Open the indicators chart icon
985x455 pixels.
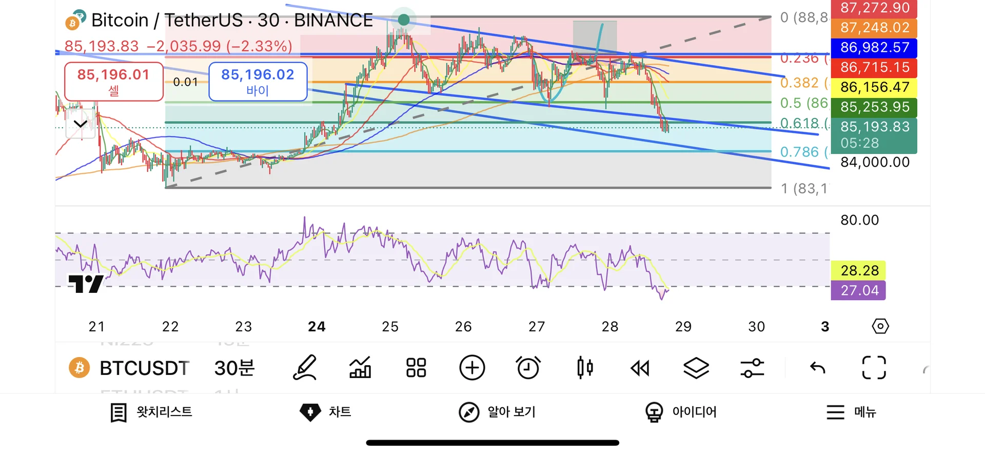[x=360, y=368]
